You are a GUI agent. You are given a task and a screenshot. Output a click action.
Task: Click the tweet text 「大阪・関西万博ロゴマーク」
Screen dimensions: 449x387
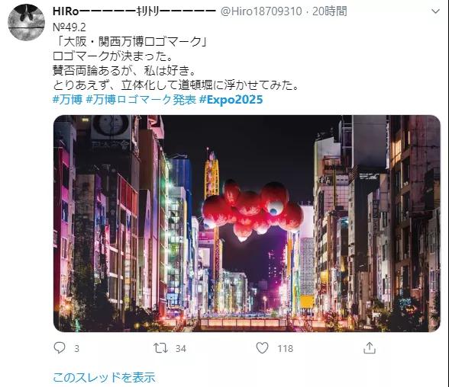point(130,42)
